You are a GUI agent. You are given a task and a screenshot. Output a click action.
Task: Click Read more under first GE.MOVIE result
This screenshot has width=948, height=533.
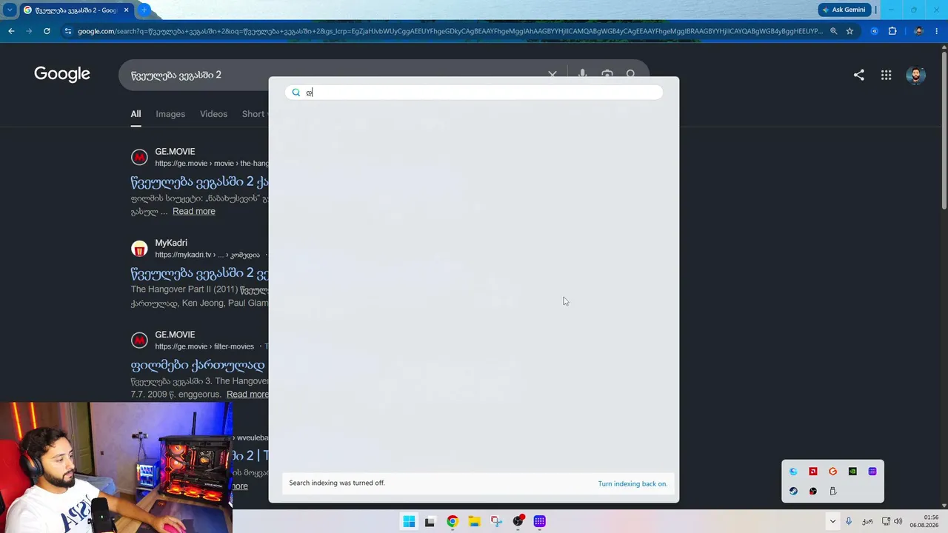[x=194, y=211]
